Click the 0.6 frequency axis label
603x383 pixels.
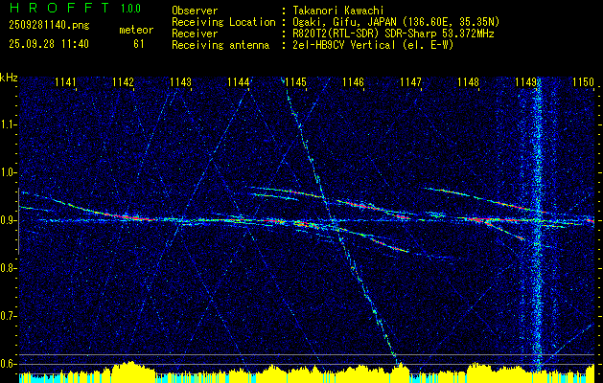pyautogui.click(x=8, y=364)
